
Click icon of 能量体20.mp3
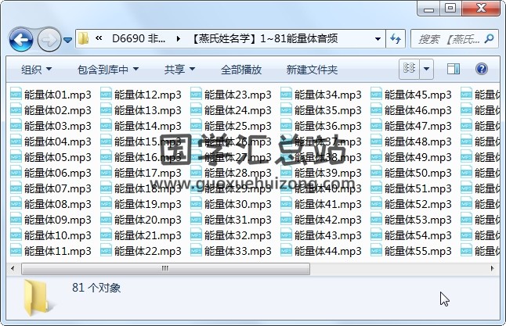coord(106,220)
